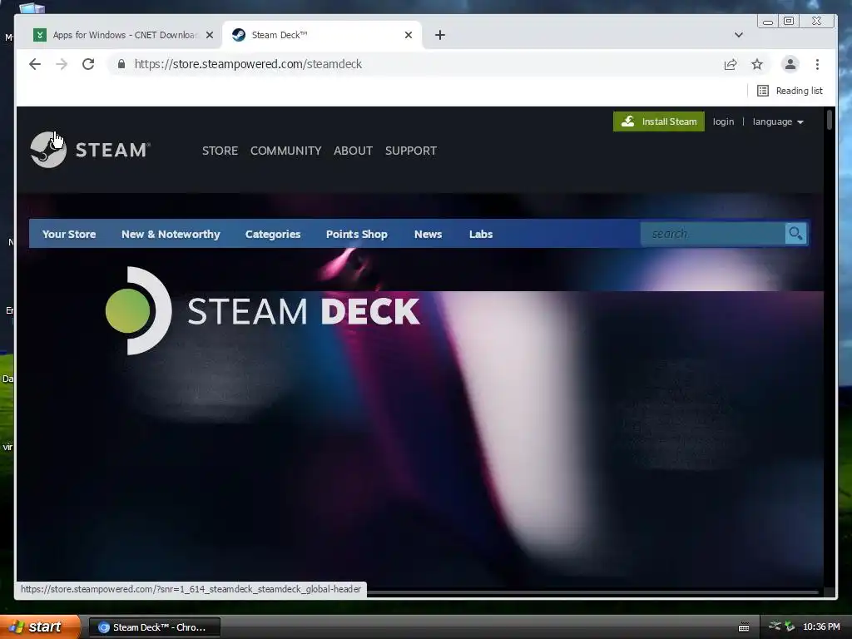Open the ABOUT menu item

point(353,151)
